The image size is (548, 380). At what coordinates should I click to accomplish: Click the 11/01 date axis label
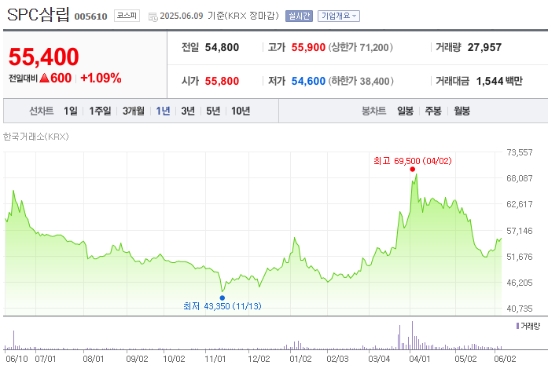tap(215, 359)
